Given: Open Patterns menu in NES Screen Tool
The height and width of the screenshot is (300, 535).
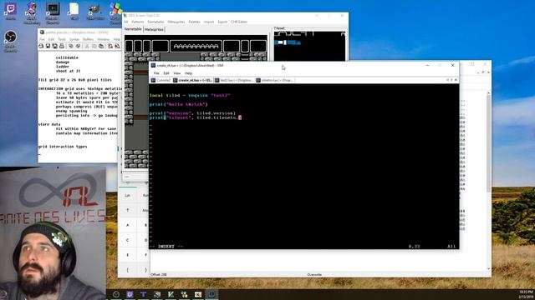Looking at the screenshot, I should tap(137, 22).
